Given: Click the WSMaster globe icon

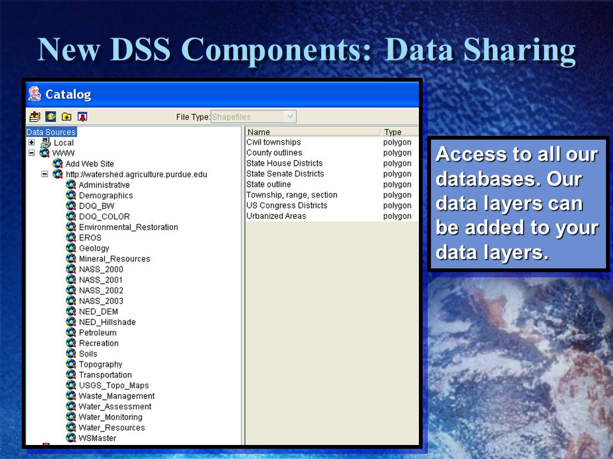Looking at the screenshot, I should (71, 437).
